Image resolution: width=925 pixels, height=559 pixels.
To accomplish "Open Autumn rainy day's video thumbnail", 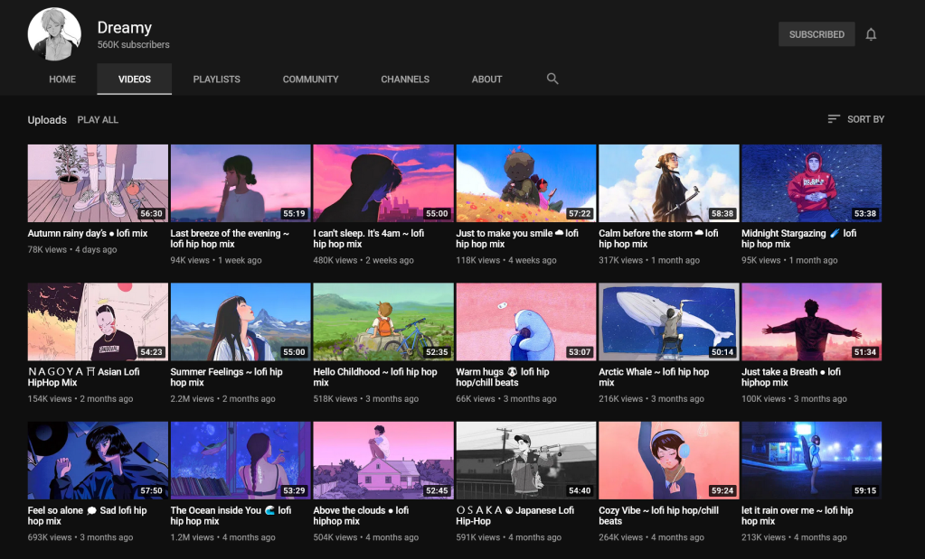I will [x=98, y=183].
